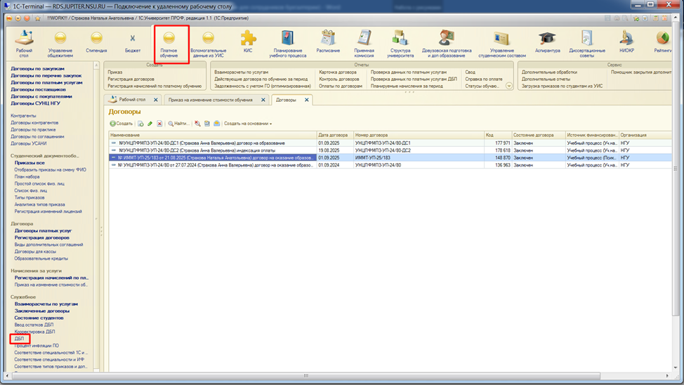Image resolution: width=684 pixels, height=385 pixels.
Task: Open Приемная комиссия section
Action: click(364, 42)
